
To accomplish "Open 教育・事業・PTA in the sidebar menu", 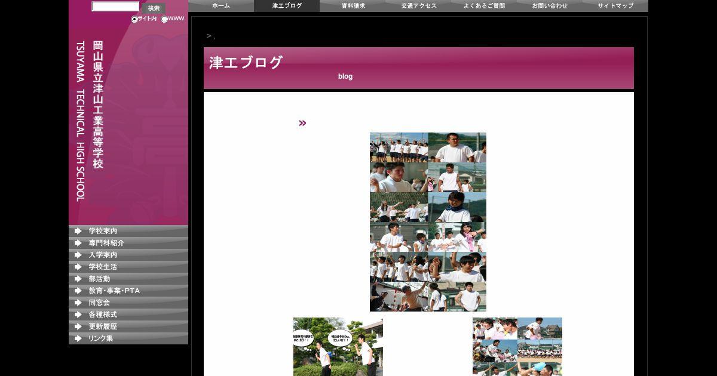I will tap(128, 291).
